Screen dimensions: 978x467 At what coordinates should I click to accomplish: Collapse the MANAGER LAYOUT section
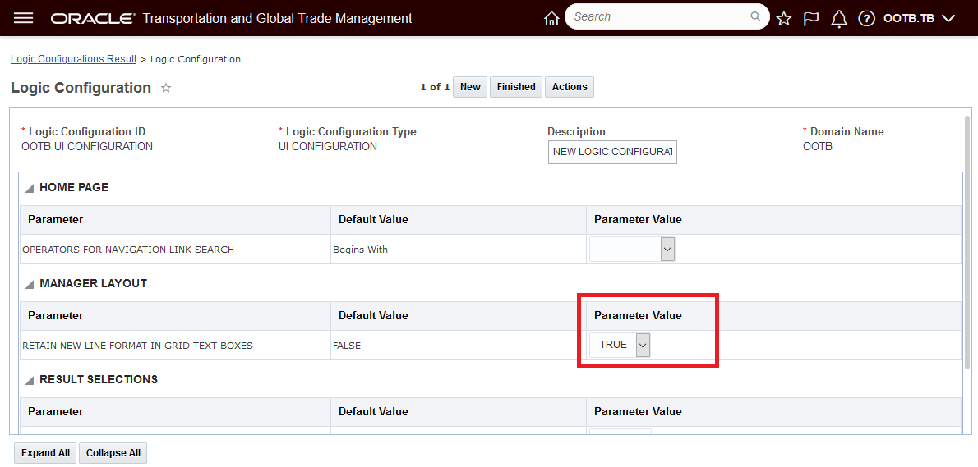point(30,284)
